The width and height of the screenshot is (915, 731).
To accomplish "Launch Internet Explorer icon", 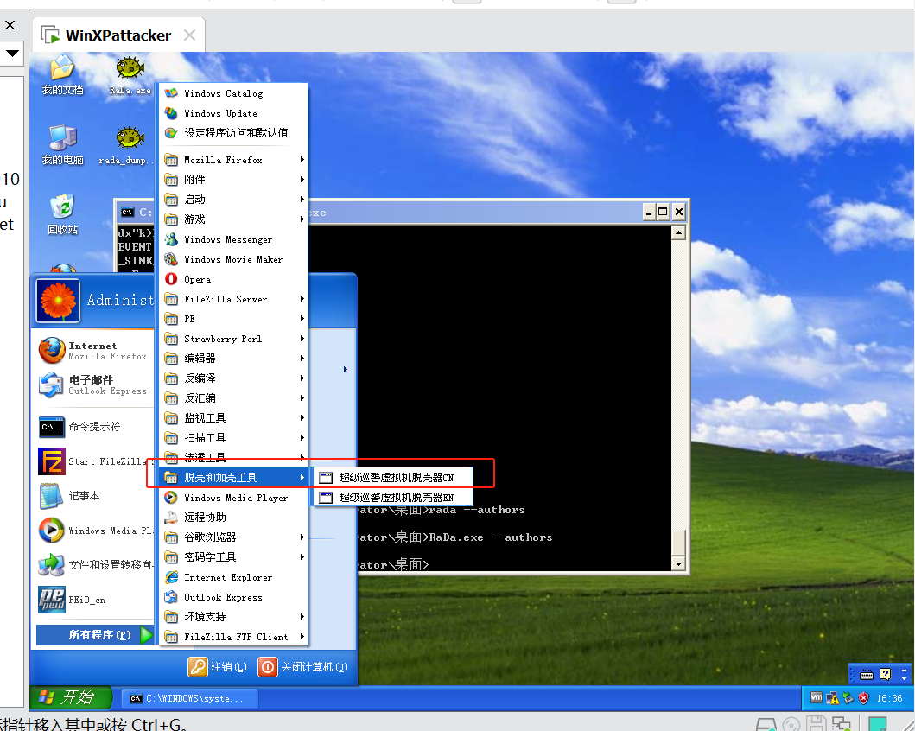I will click(171, 577).
